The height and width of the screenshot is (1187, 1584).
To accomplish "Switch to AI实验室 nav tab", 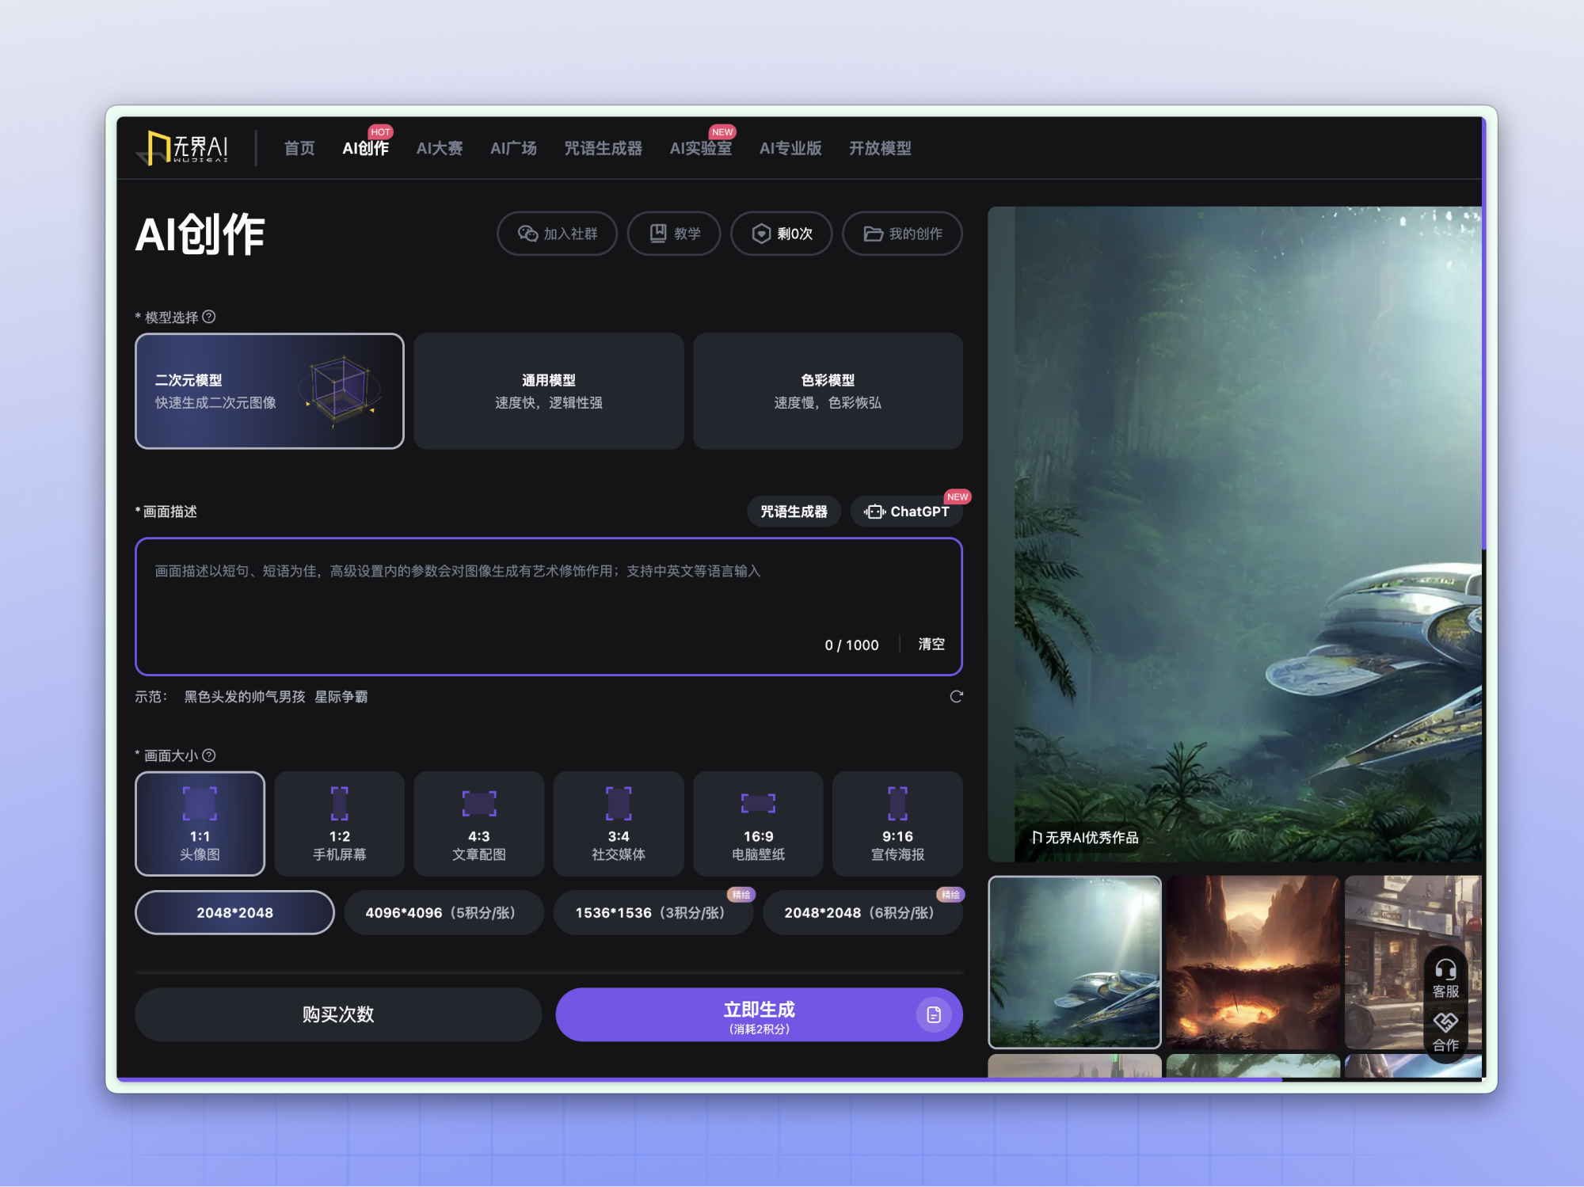I will pyautogui.click(x=700, y=148).
